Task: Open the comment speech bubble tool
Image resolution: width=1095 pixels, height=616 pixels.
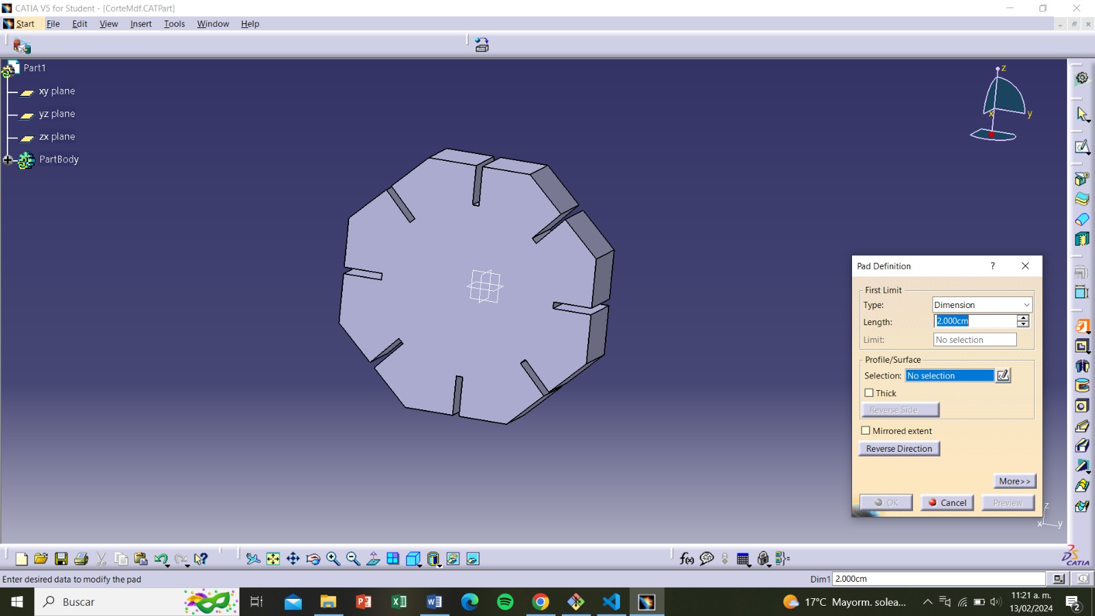Action: click(x=707, y=559)
